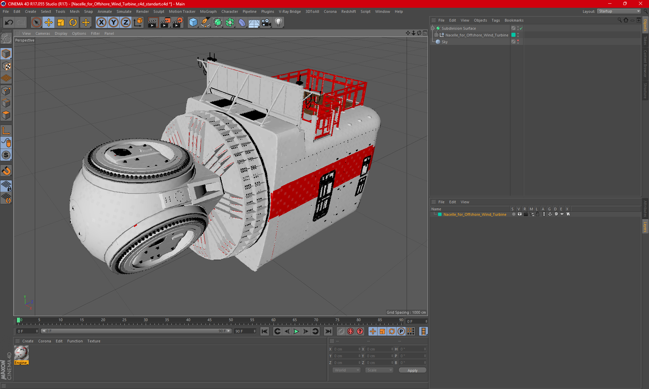Switch to Edges mode
The height and width of the screenshot is (389, 649).
[x=6, y=103]
